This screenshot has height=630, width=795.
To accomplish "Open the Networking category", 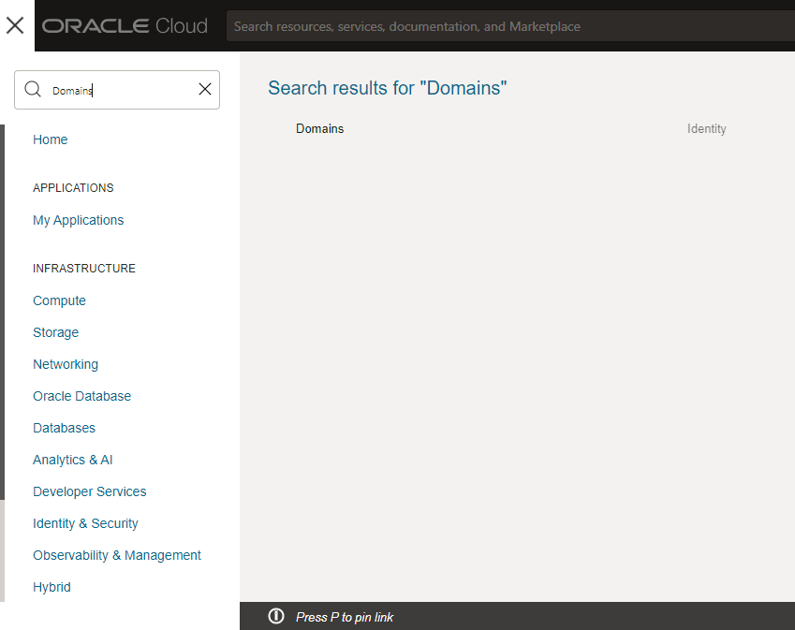I will click(x=66, y=364).
